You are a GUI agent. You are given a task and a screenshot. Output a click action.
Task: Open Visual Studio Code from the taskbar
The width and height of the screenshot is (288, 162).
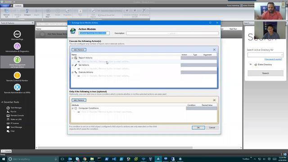(114, 159)
